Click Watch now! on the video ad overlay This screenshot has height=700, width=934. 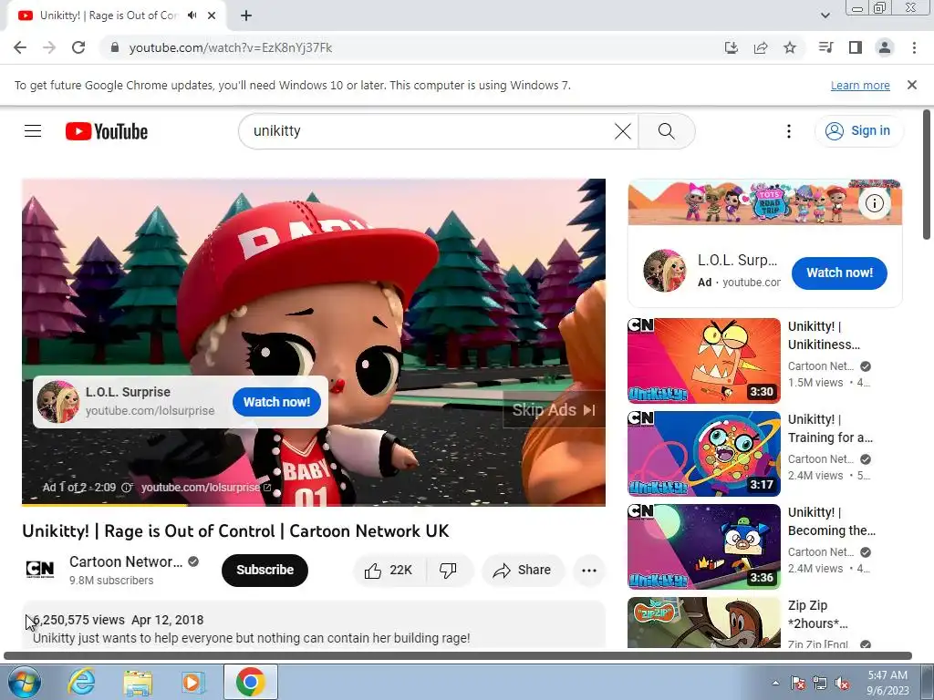(276, 402)
